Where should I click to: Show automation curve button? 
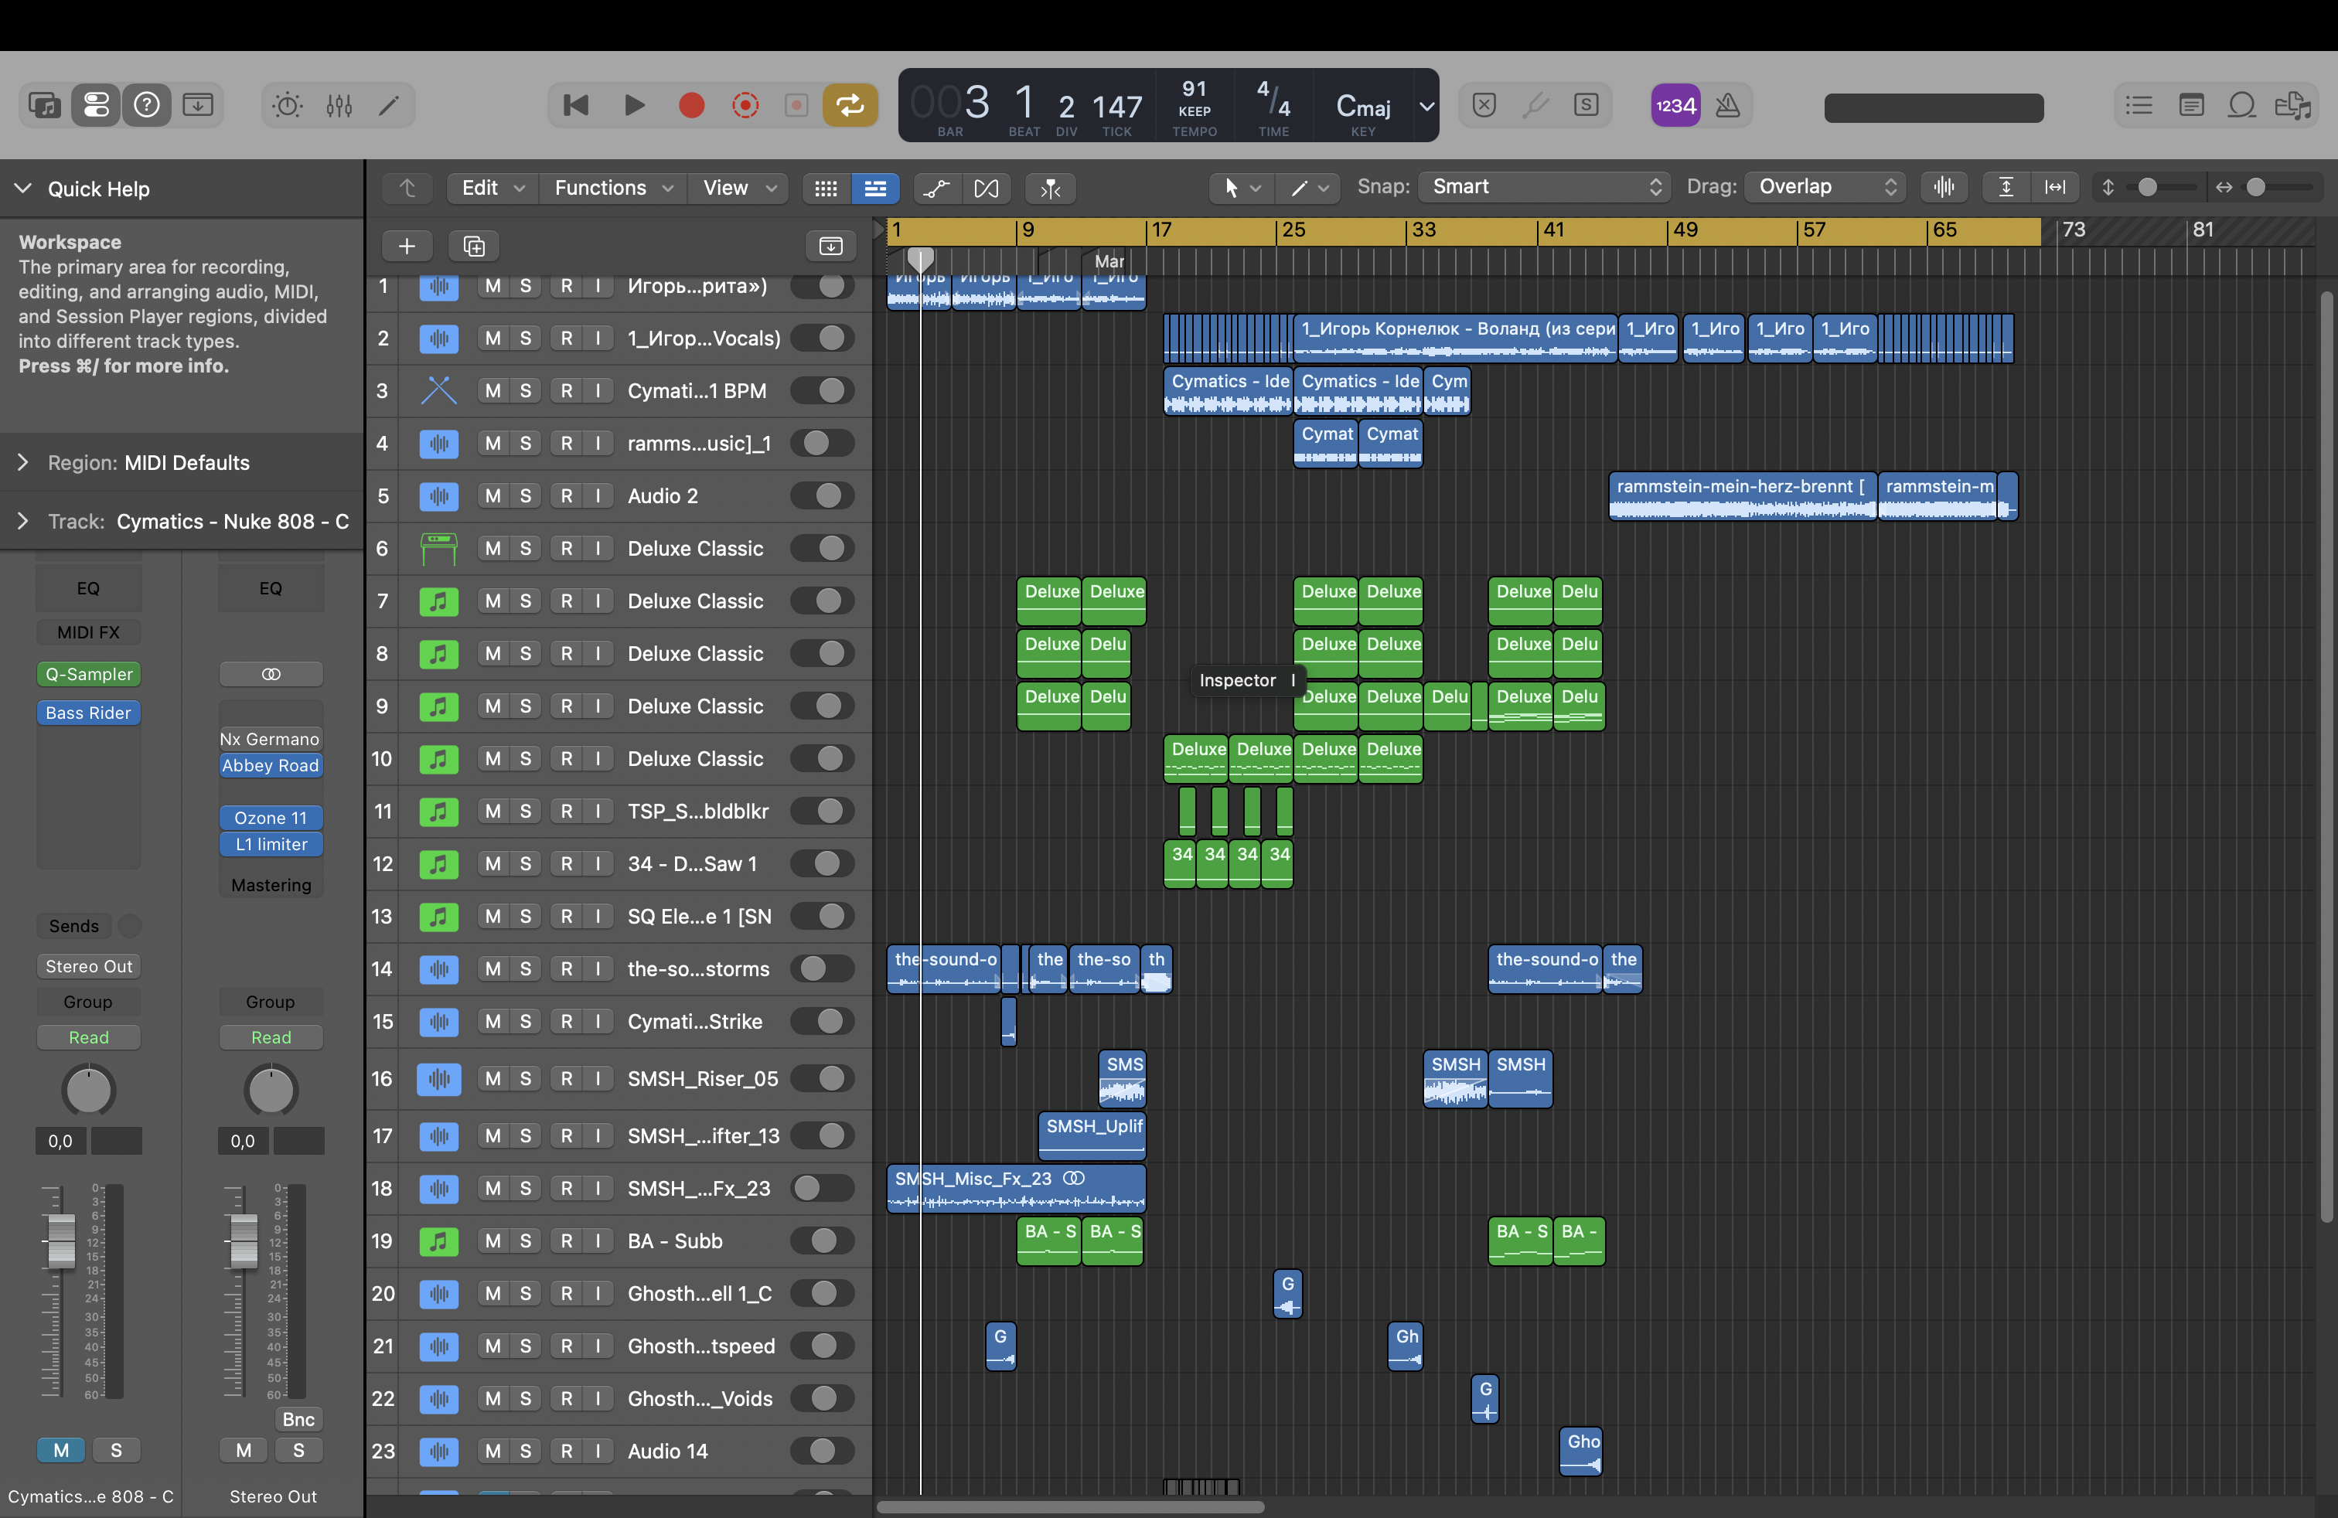point(937,188)
